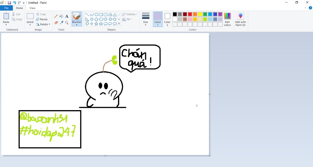Open Customize Quick Access Toolbar dropdown

tap(24, 3)
